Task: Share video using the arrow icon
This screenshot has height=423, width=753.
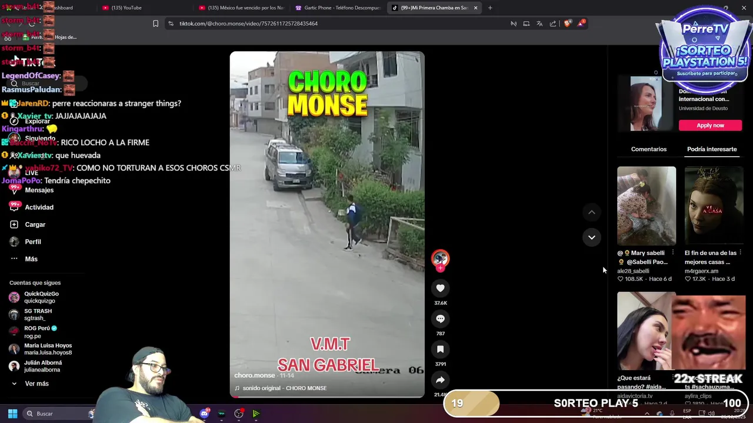Action: [440, 380]
